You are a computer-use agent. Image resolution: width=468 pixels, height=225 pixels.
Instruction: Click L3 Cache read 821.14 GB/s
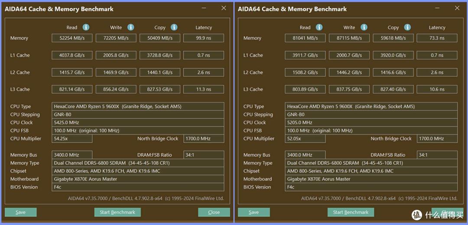(x=72, y=89)
